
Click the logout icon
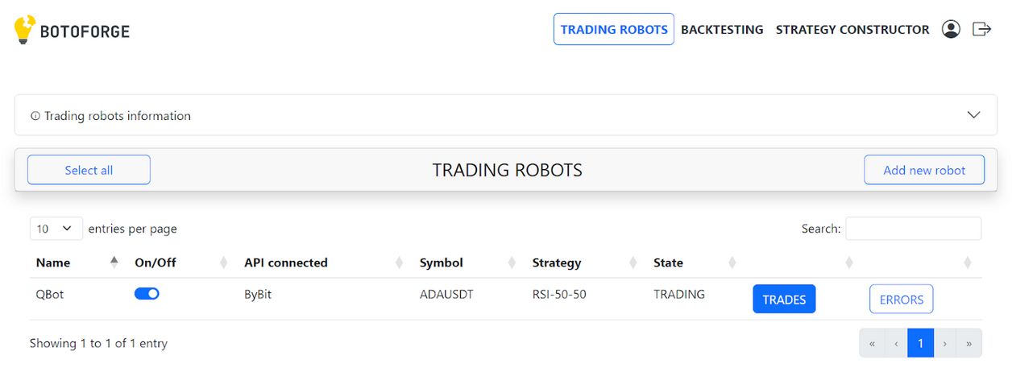coord(981,29)
